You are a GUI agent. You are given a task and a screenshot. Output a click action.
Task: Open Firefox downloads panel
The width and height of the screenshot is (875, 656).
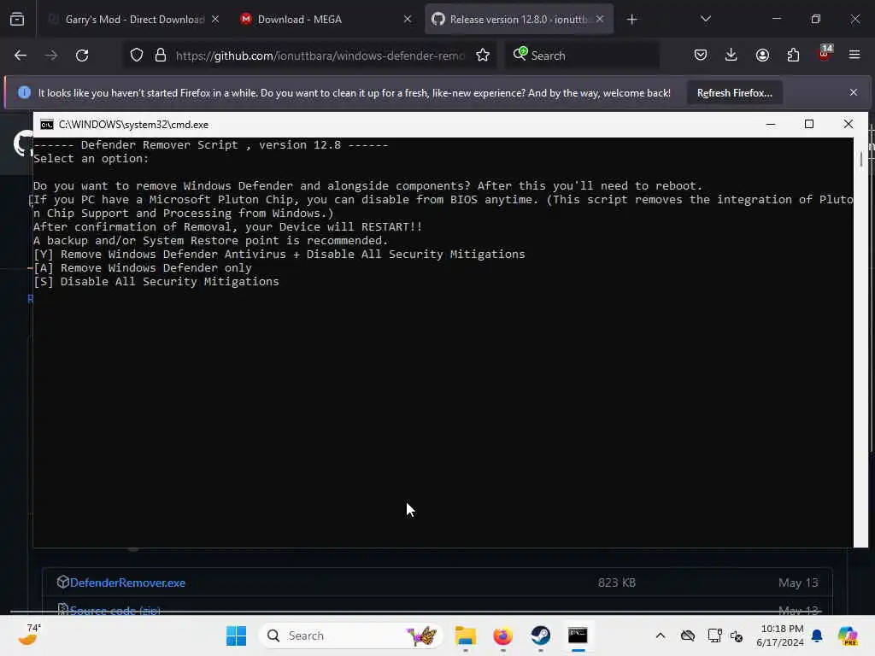731,56
